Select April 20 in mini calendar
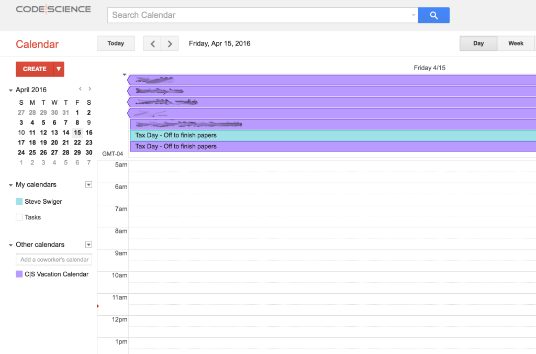536x354 pixels. click(54, 142)
